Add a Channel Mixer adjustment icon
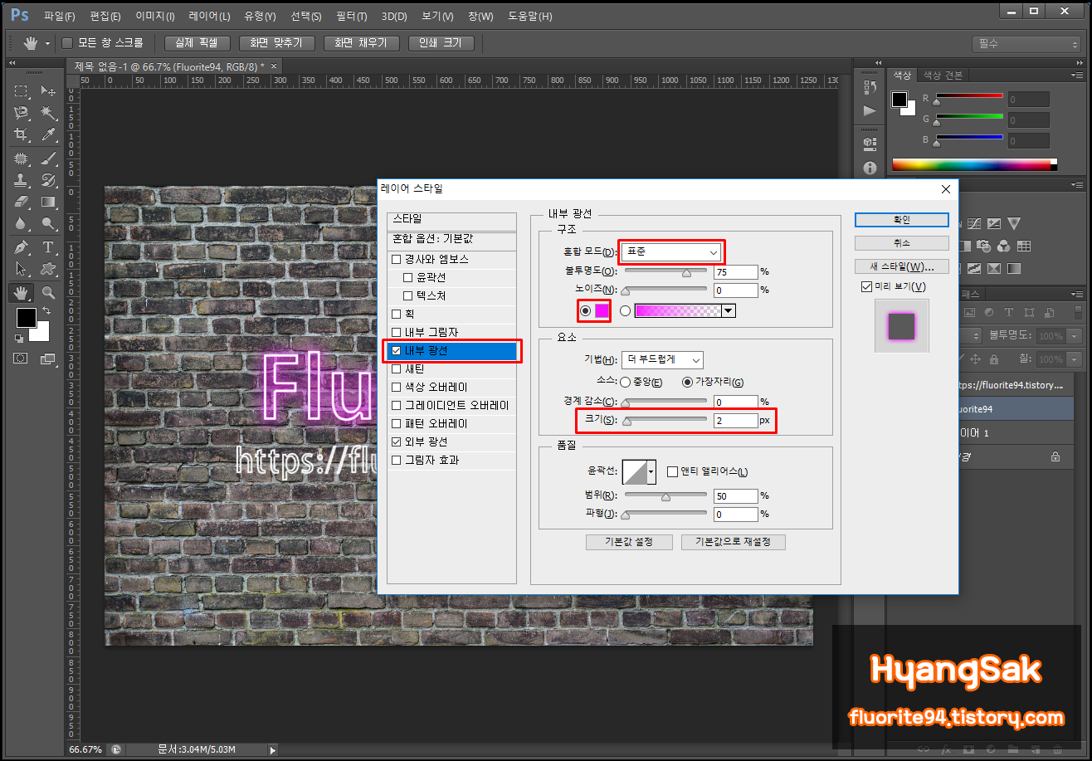 1003,246
